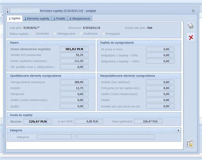Screen dimensions: 202x160
Task: Switch to the Ubezpieczenie tab
Action: (80, 19)
